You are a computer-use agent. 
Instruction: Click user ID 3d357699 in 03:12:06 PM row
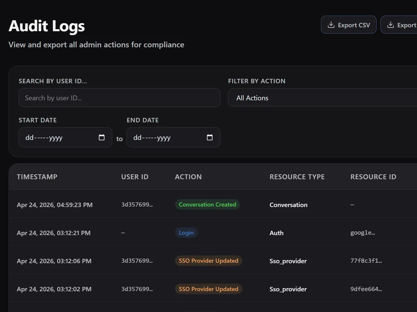tap(137, 261)
